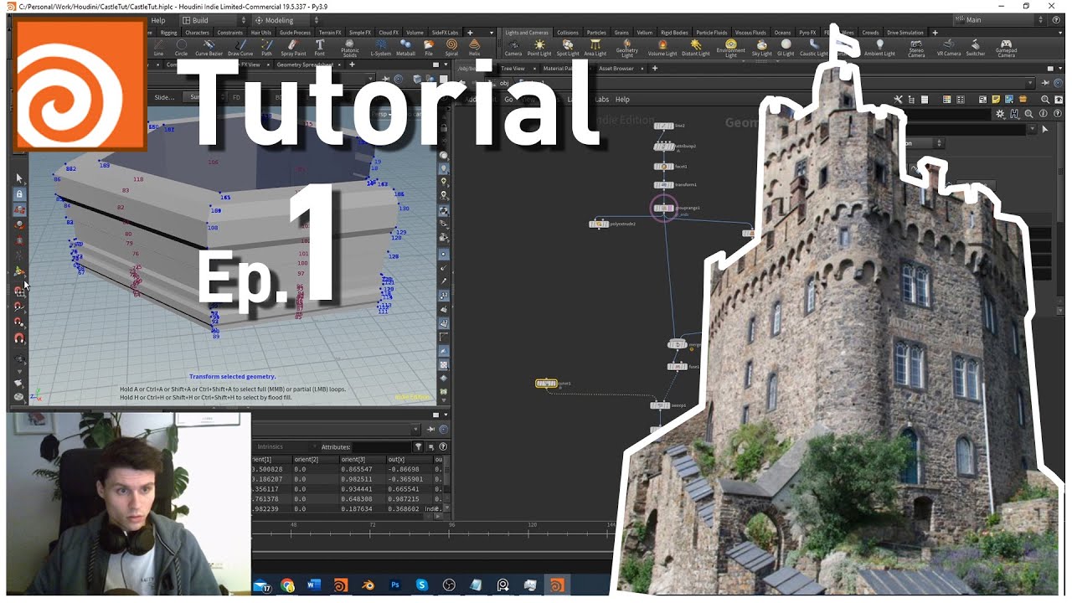
Task: Select the Draw Curve shelf tool
Action: pyautogui.click(x=240, y=47)
